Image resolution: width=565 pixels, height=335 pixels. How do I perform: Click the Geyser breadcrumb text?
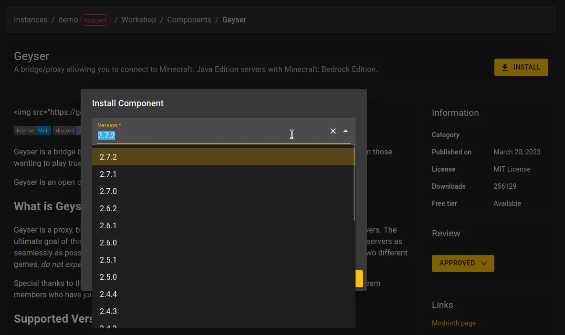pos(234,20)
